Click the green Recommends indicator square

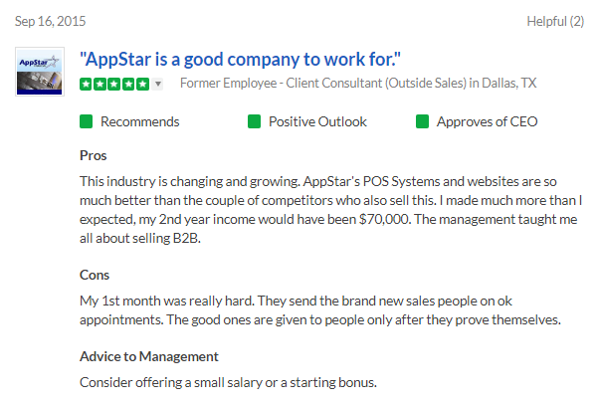(87, 121)
